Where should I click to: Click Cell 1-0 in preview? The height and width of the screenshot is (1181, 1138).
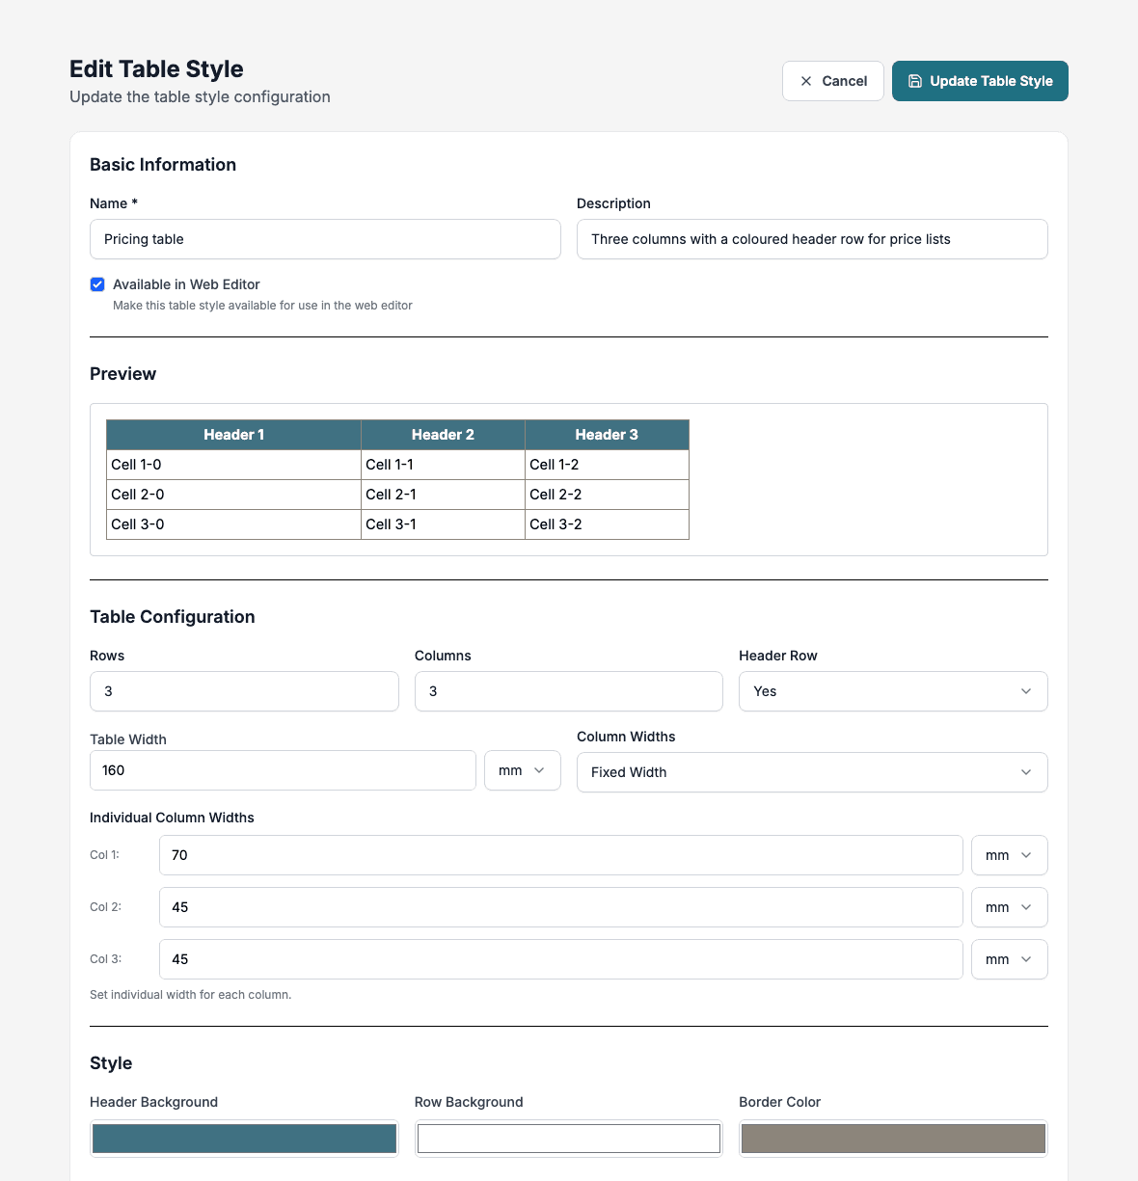coord(233,465)
